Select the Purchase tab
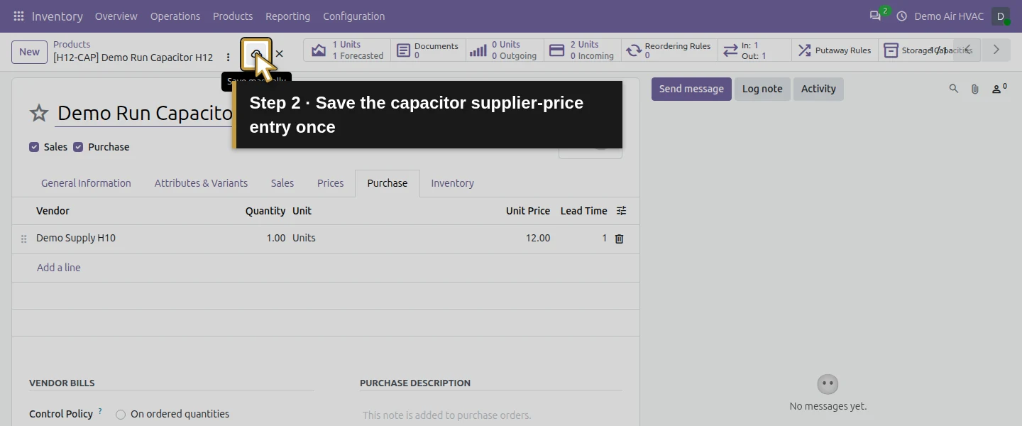Viewport: 1022px width, 426px height. tap(388, 183)
